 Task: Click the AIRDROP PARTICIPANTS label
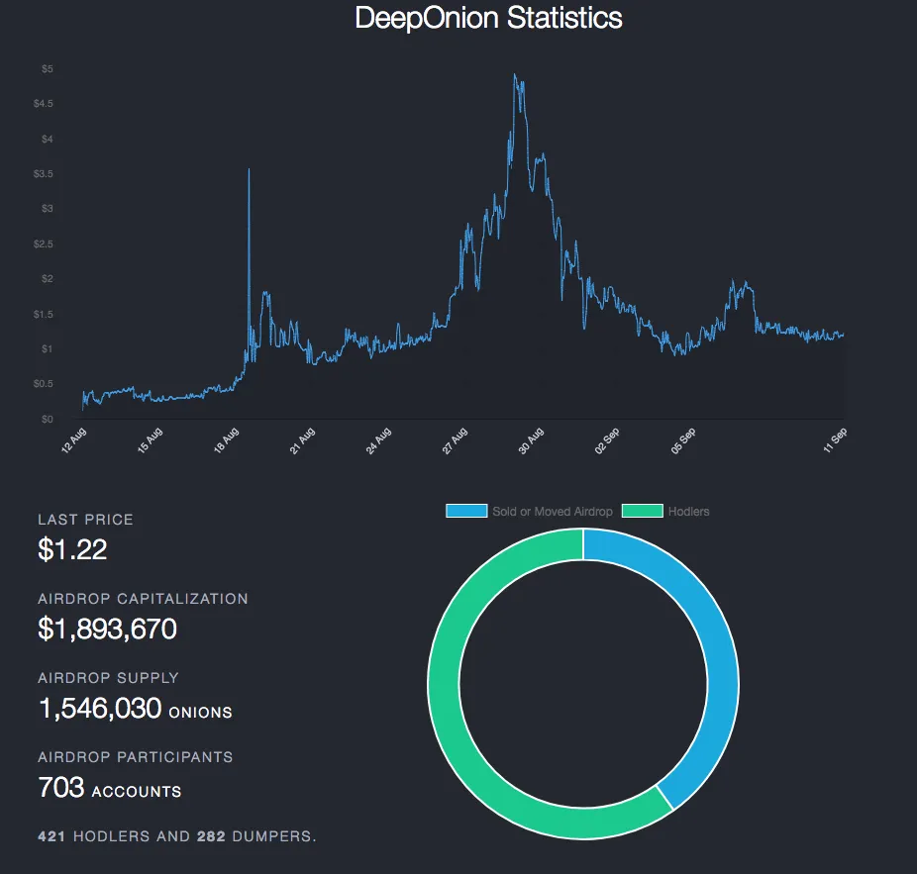(135, 757)
